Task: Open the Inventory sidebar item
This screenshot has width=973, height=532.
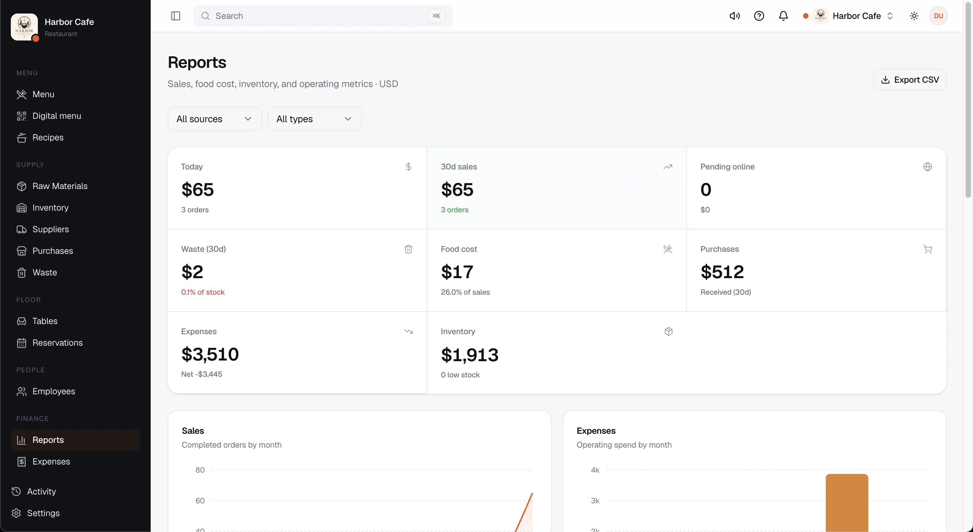Action: tap(75, 208)
